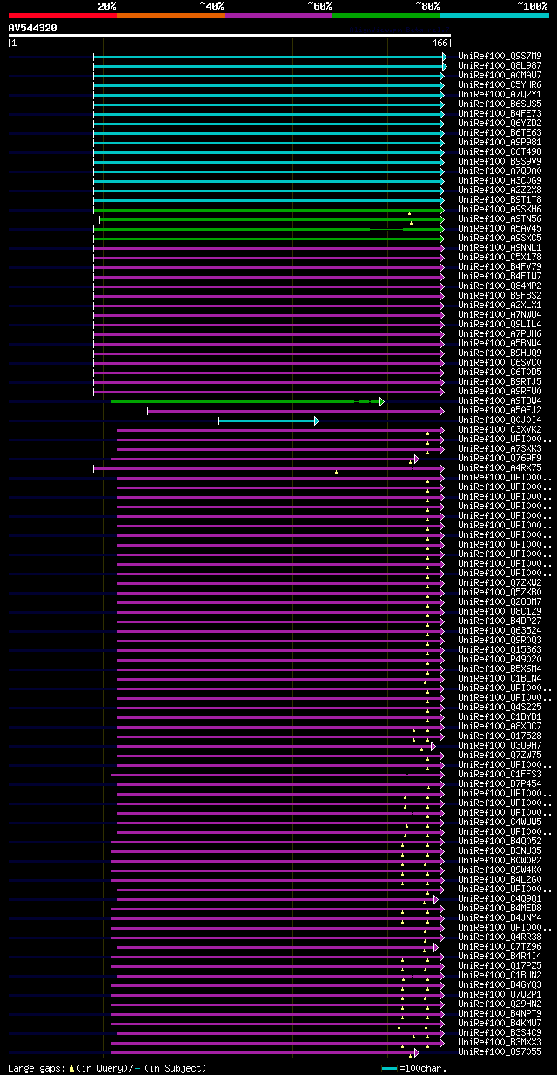The height and width of the screenshot is (1075, 557).
Task: Open hit UniRef100_Q7ZXW2
Action: click(x=500, y=582)
